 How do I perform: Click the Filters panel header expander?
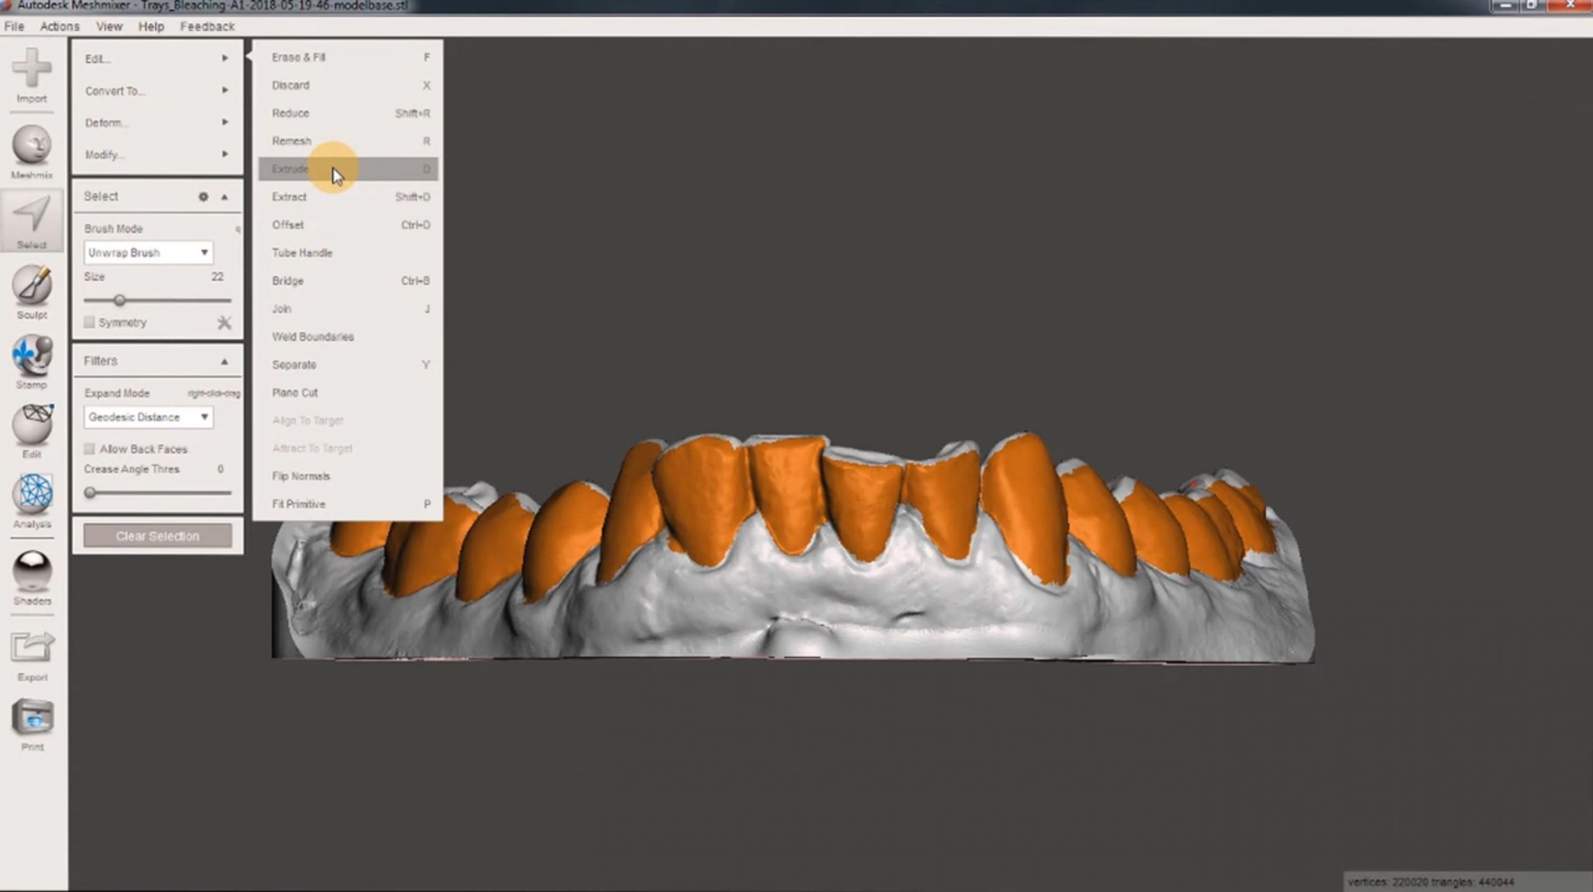[225, 361]
